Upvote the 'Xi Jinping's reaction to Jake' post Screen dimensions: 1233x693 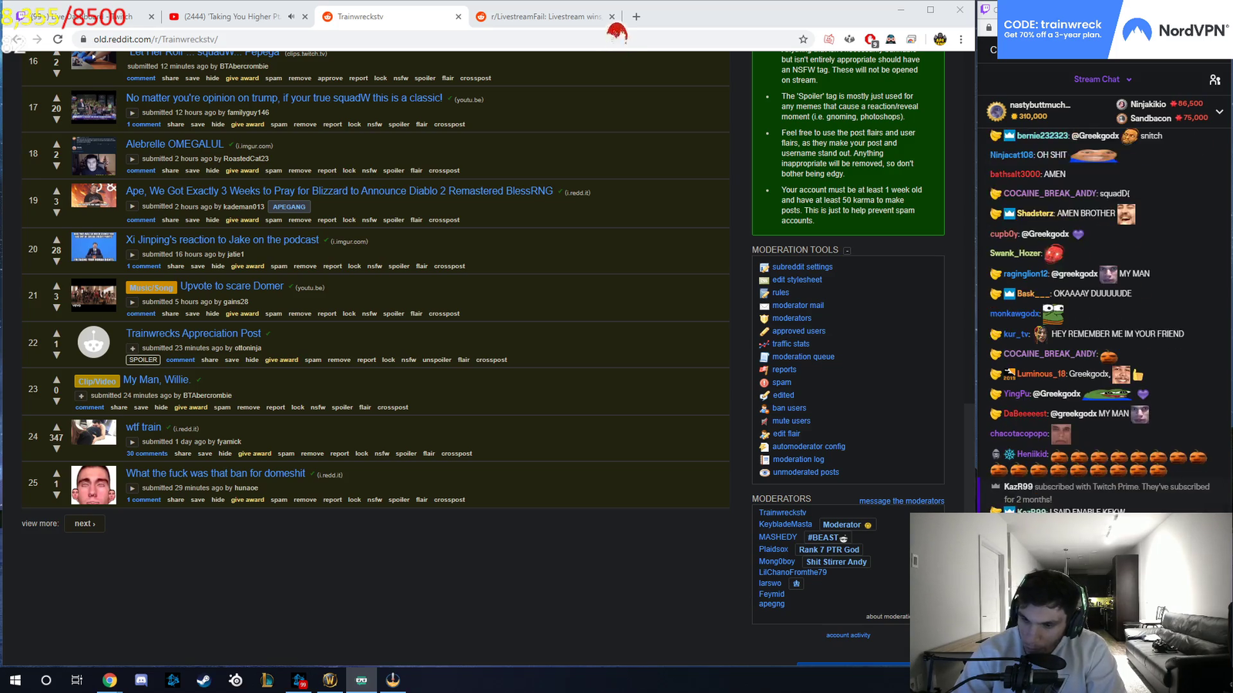point(56,240)
